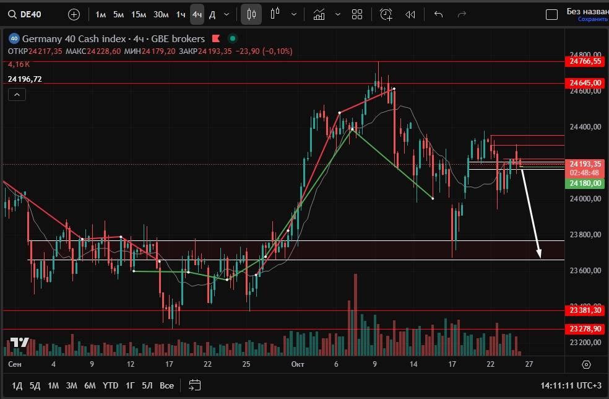
Task: Set date range to YTD
Action: [111, 385]
